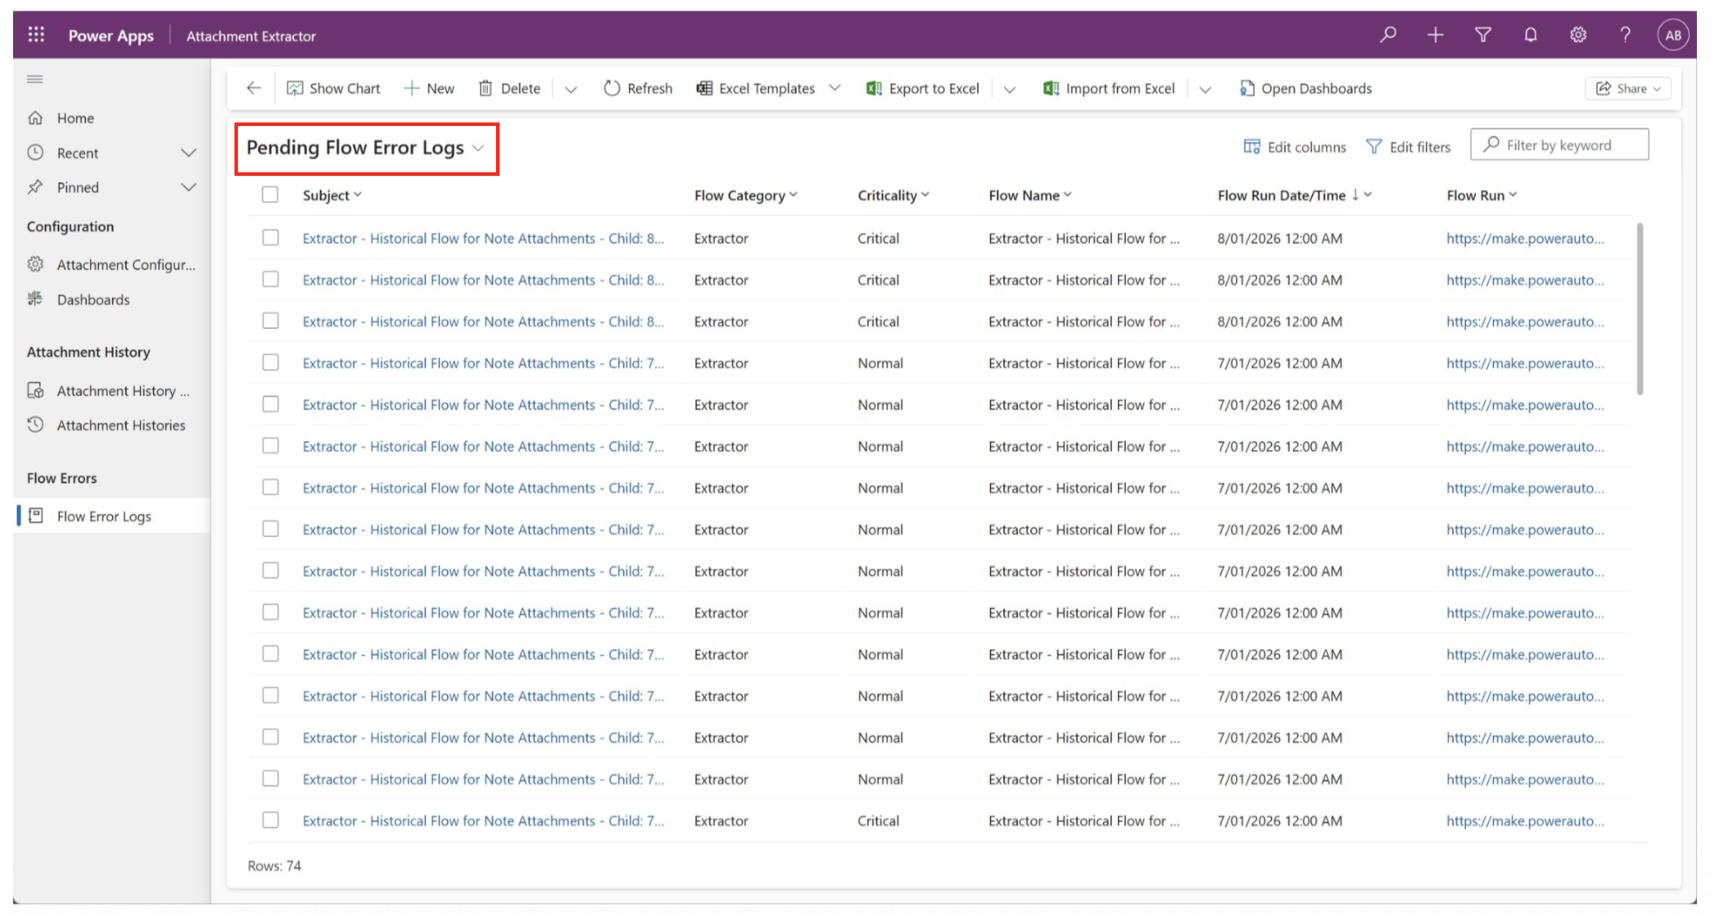The image size is (1711, 915).
Task: Navigate to Dashboards in the sidebar
Action: coord(93,299)
